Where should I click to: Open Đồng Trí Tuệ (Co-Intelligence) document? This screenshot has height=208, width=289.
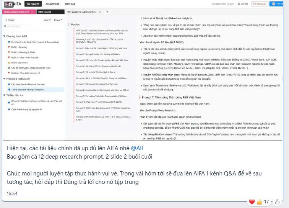(36, 103)
